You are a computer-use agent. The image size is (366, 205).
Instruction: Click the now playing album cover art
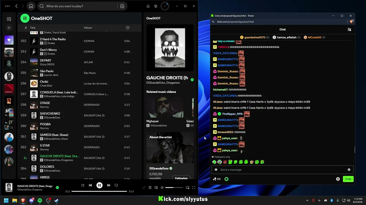point(170,48)
